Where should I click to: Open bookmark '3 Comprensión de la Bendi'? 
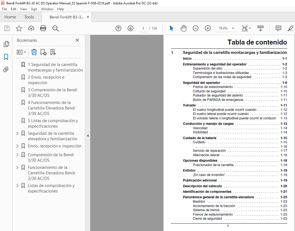point(52,93)
